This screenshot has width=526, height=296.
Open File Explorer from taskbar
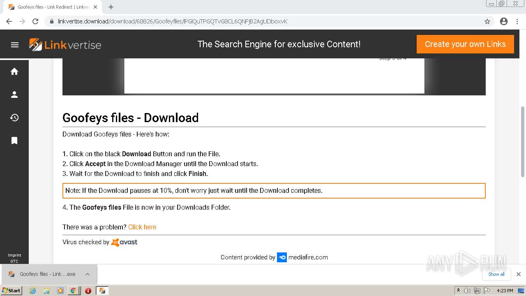click(x=46, y=291)
